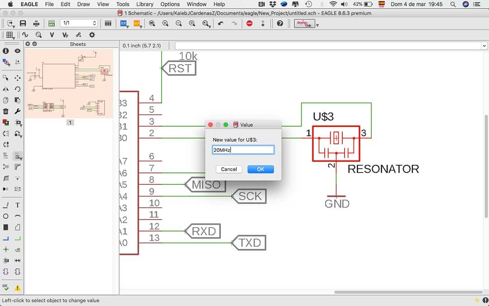Viewport: 489px width, 306px height.
Task: Click the Zoom in magnifier icon
Action: [165, 24]
